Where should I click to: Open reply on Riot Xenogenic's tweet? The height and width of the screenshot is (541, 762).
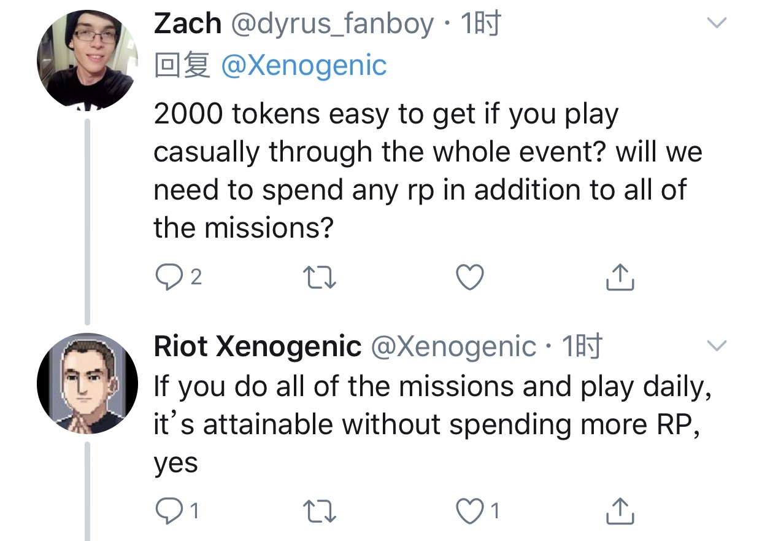click(x=167, y=510)
